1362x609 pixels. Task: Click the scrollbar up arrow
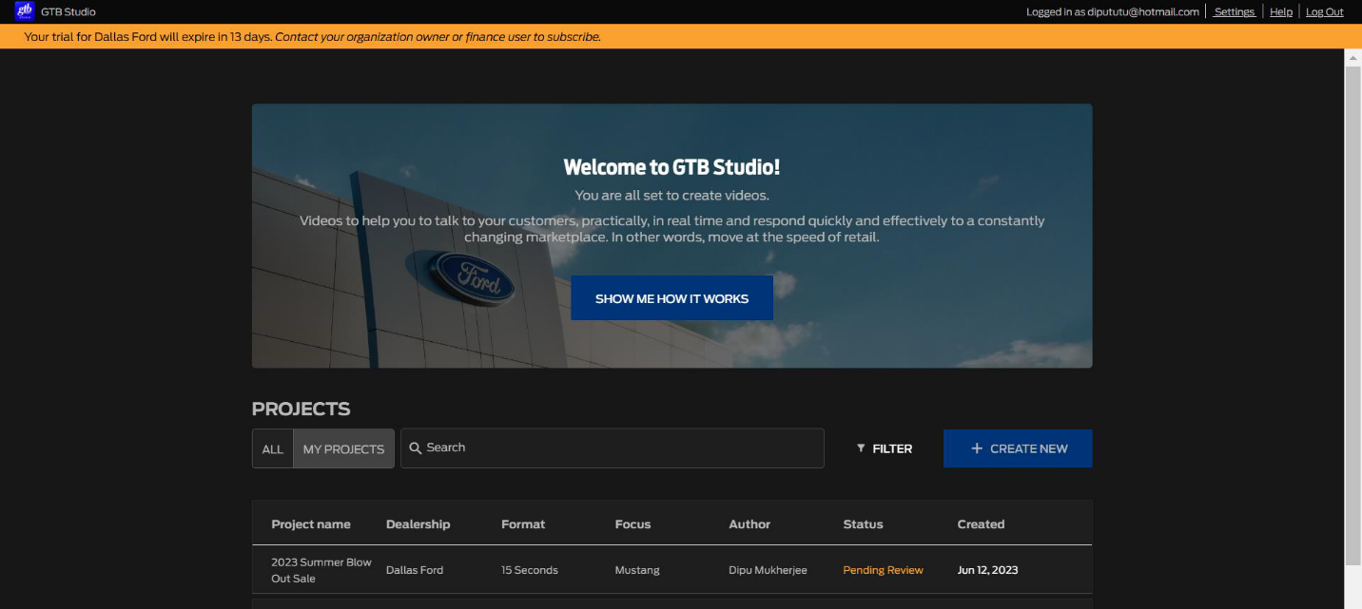(1352, 57)
